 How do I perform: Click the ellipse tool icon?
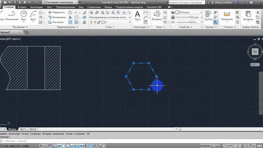click(41, 17)
